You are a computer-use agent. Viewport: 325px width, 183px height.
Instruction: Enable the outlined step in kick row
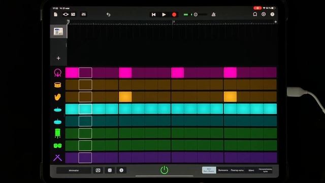coord(85,73)
